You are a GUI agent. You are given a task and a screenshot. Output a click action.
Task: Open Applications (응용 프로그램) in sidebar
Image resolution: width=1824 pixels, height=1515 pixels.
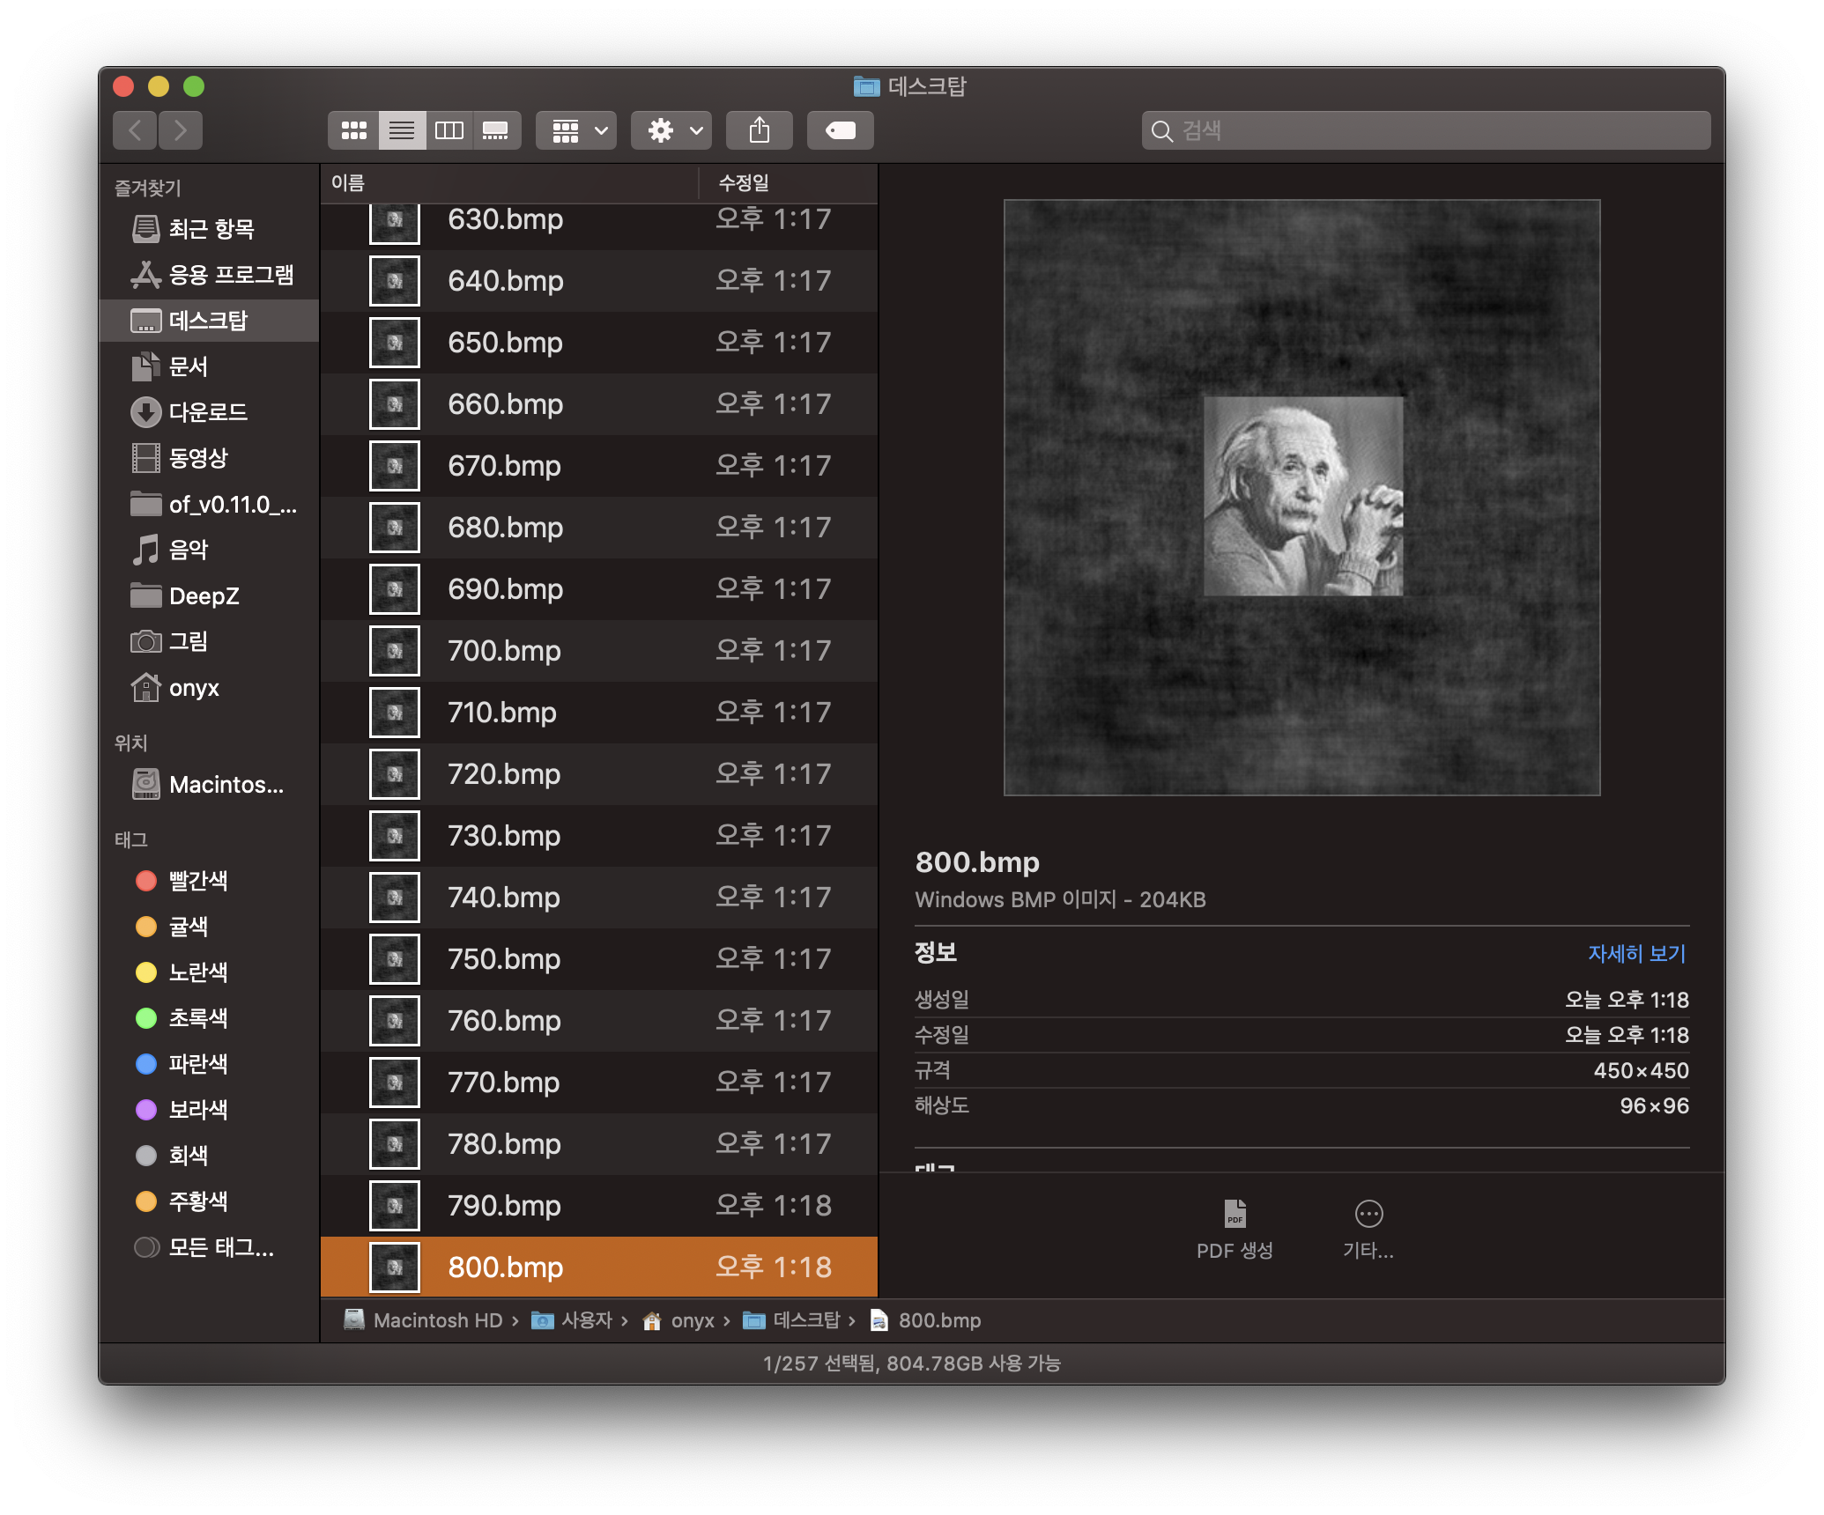point(231,275)
